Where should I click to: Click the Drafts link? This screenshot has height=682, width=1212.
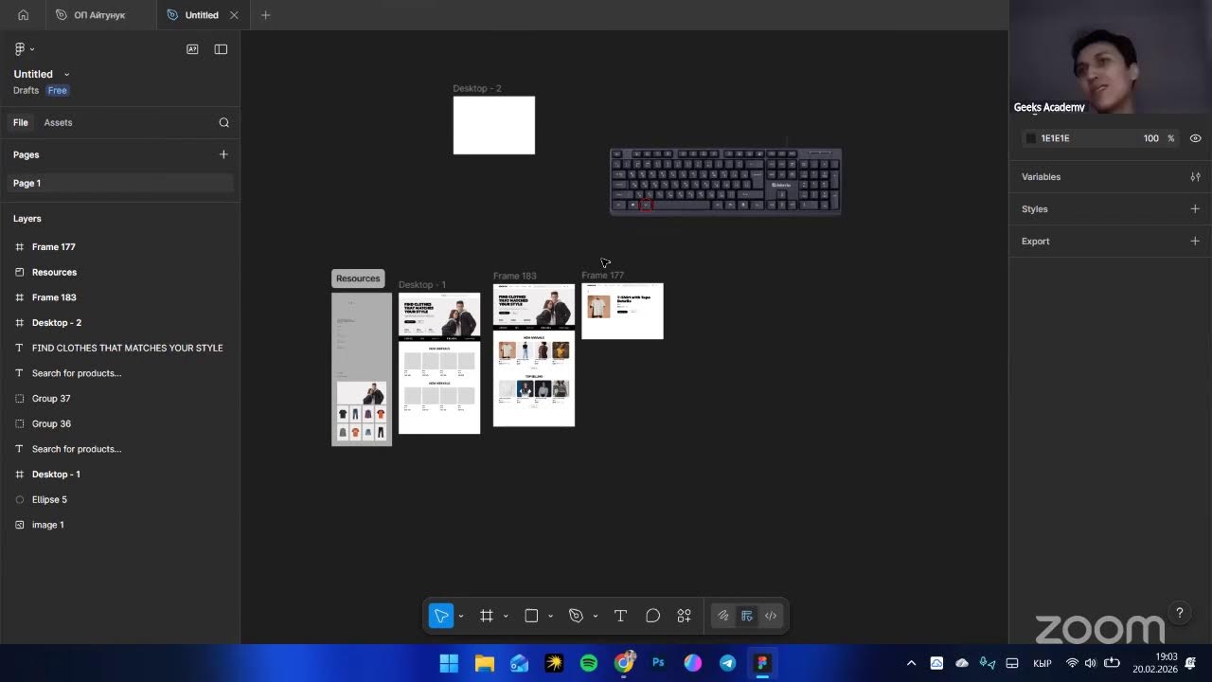[26, 91]
